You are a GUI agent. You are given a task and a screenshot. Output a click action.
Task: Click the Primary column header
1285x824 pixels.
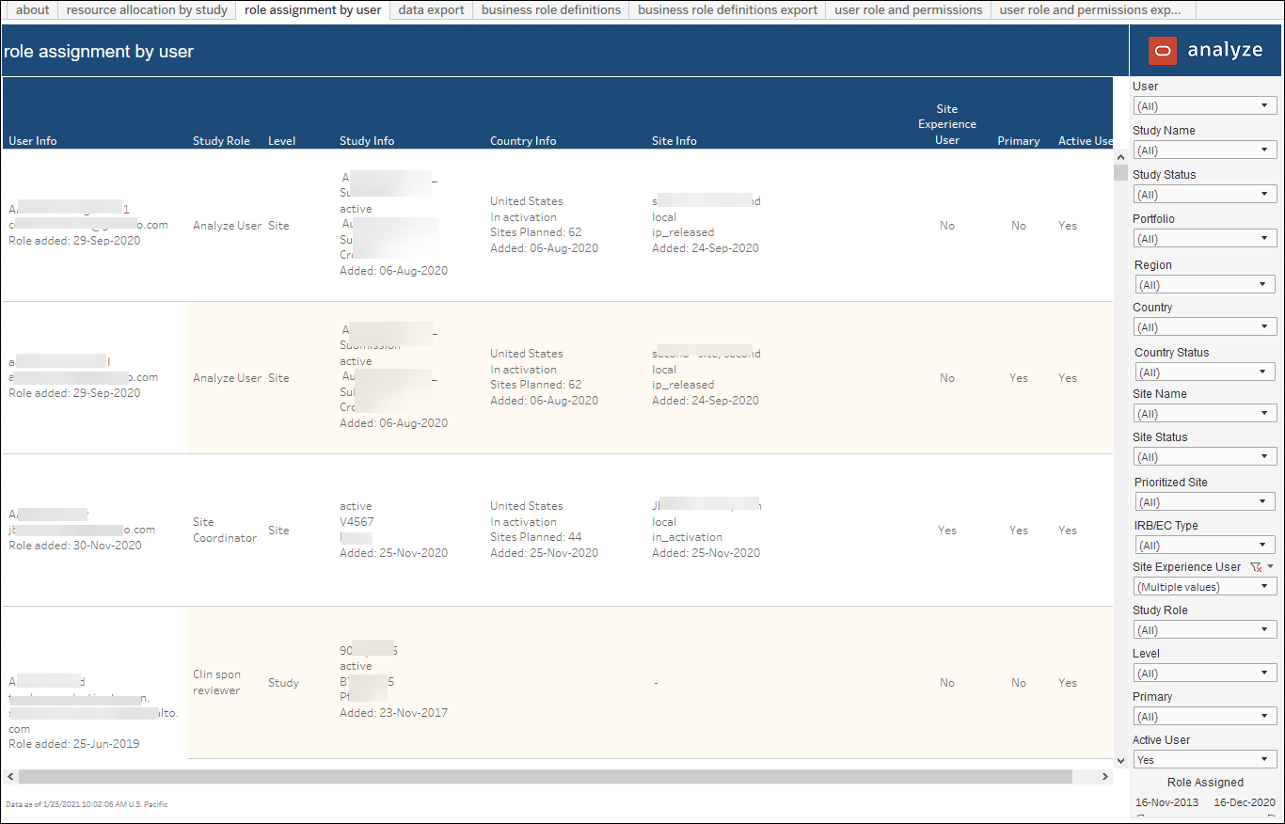coord(1019,141)
